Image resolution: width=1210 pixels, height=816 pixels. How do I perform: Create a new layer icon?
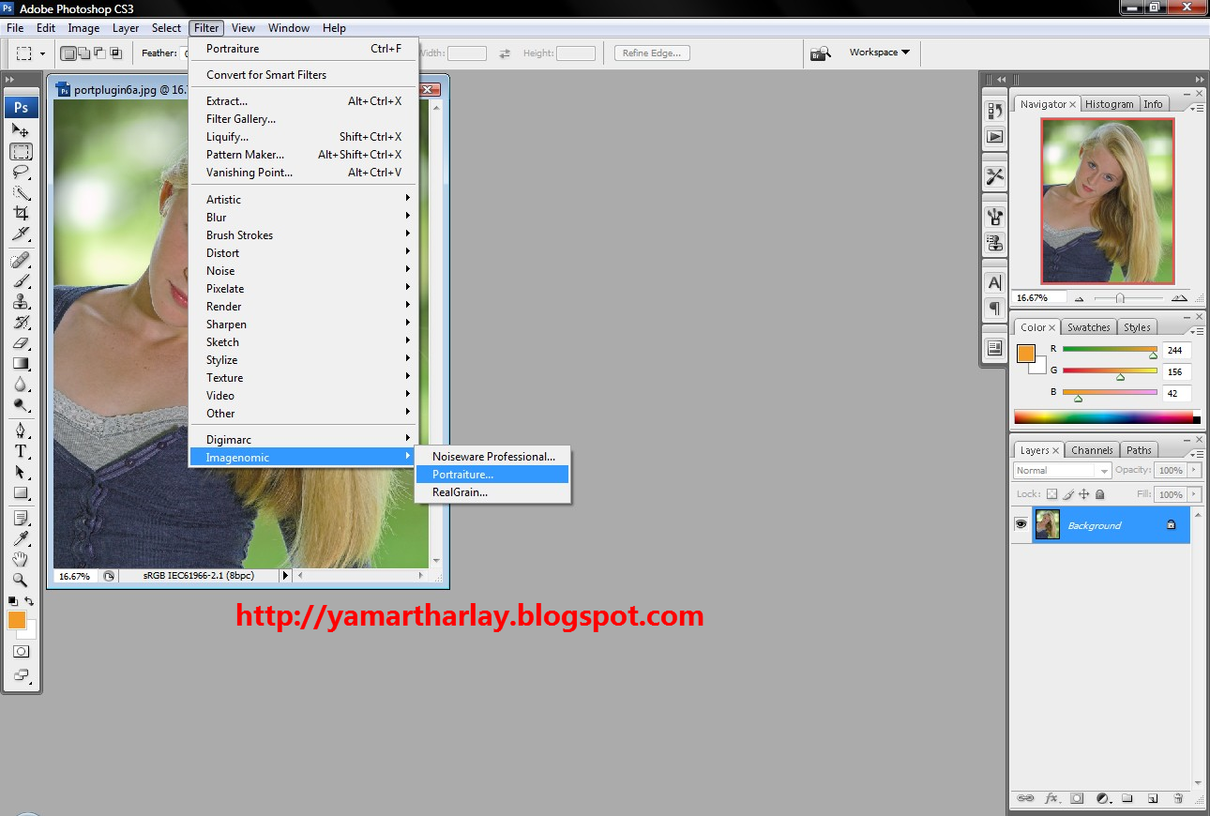coord(1153,799)
